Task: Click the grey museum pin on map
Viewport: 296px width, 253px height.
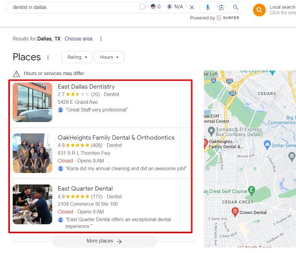Action: (292, 157)
